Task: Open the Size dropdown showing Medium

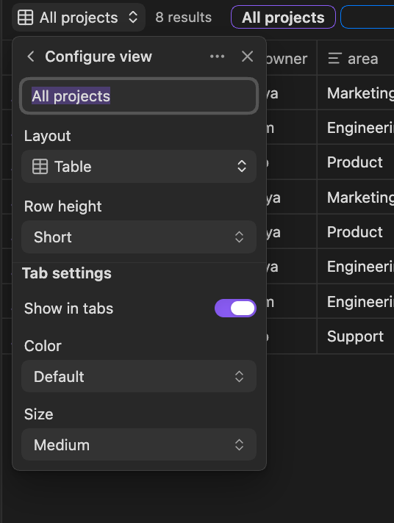Action: coord(139,444)
